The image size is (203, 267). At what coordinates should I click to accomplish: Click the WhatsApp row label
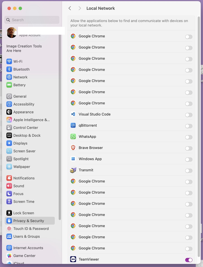tap(87, 136)
